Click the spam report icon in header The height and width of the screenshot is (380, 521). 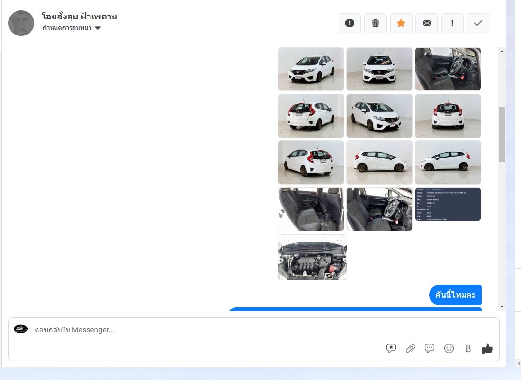[350, 23]
